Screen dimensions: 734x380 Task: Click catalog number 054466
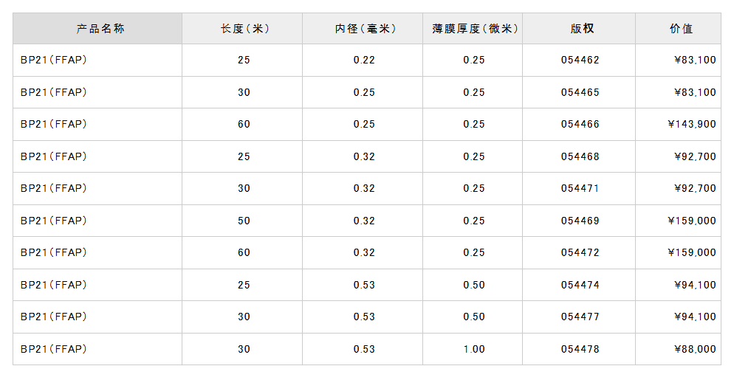pos(580,125)
